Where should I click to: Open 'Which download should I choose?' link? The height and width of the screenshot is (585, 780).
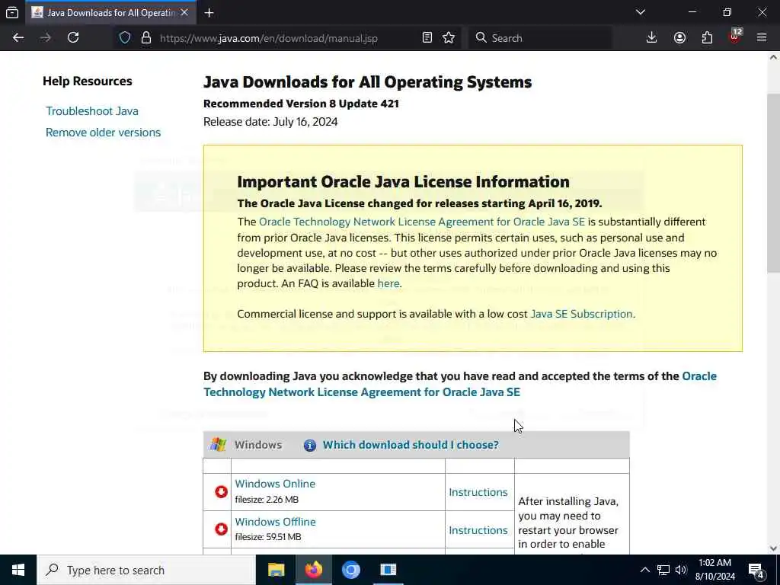click(411, 445)
